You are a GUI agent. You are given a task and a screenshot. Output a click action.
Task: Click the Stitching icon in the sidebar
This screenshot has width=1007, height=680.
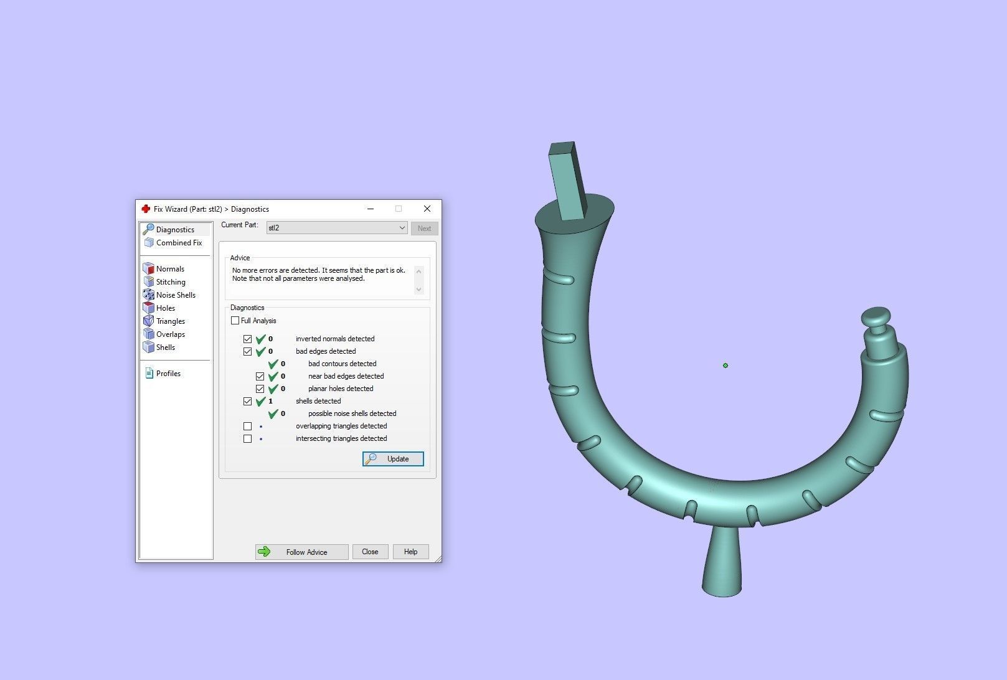[x=148, y=281]
